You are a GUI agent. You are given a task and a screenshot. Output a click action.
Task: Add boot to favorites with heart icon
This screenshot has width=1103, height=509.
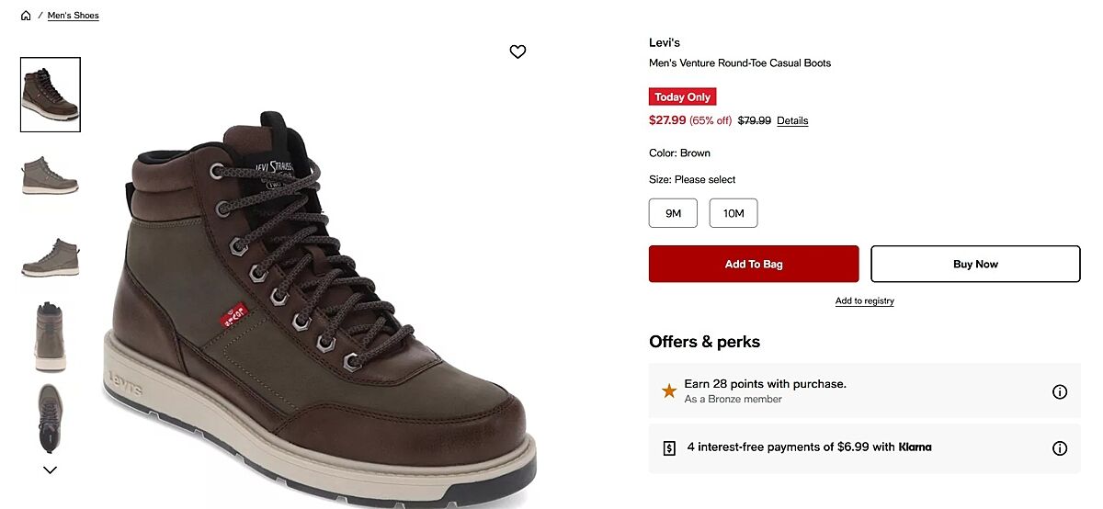517,51
